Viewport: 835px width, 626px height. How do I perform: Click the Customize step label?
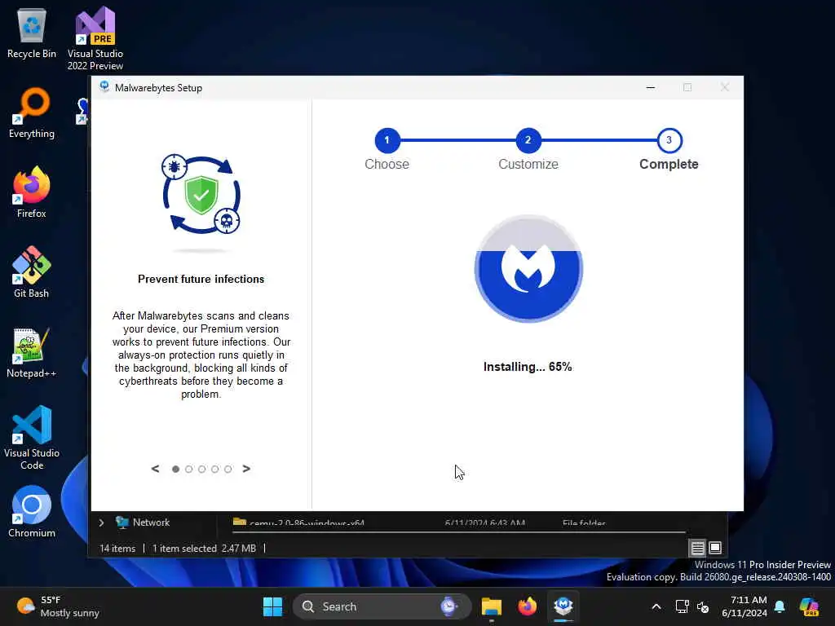coord(528,164)
